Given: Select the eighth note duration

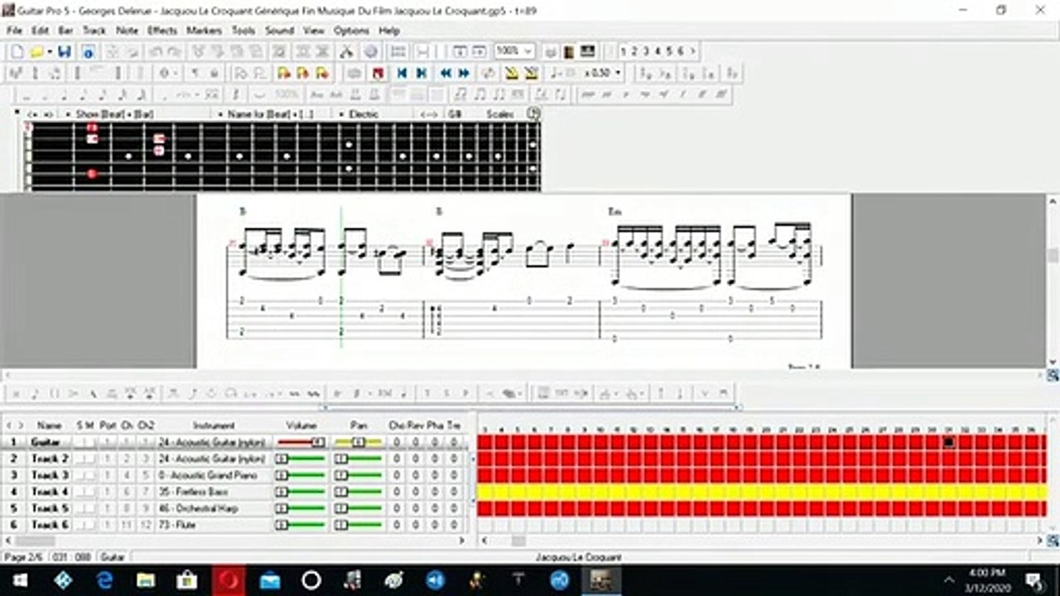Looking at the screenshot, I should click(84, 94).
